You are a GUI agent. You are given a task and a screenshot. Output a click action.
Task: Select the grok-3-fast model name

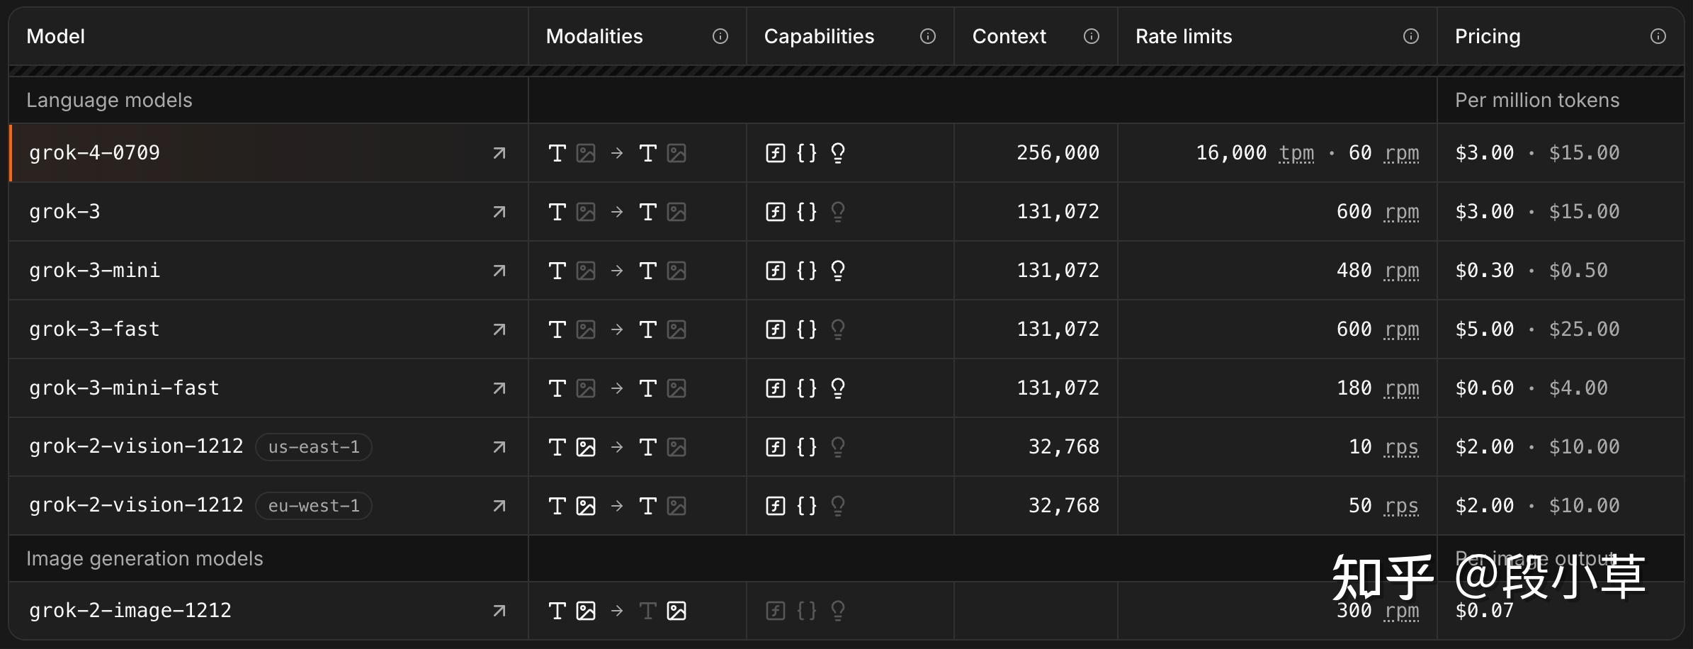pos(94,329)
